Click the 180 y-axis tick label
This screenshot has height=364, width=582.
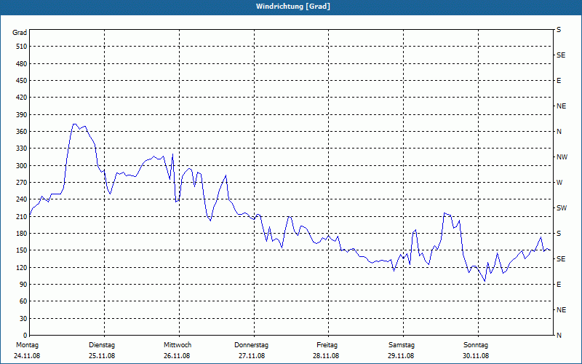pyautogui.click(x=22, y=234)
